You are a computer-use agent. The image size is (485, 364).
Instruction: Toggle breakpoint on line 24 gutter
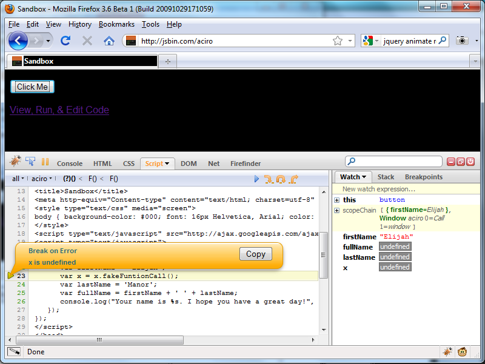(21, 284)
